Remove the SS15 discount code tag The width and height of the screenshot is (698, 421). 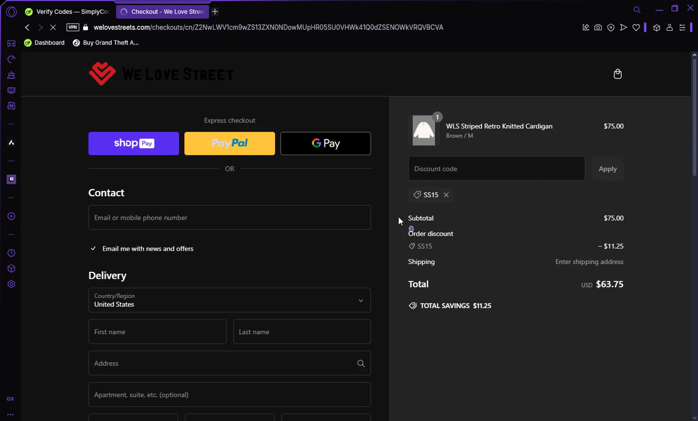coord(446,195)
